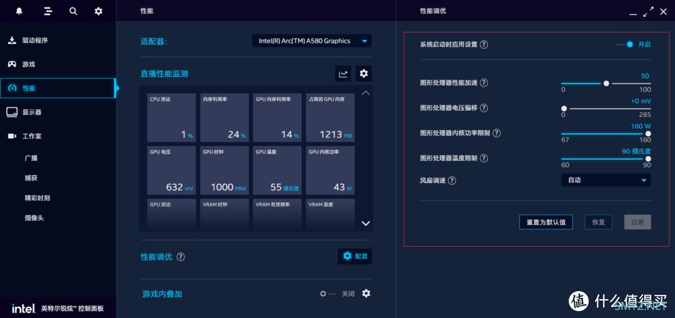Toggle the 游戏内叠加 switch
675x318 pixels.
[x=328, y=294]
